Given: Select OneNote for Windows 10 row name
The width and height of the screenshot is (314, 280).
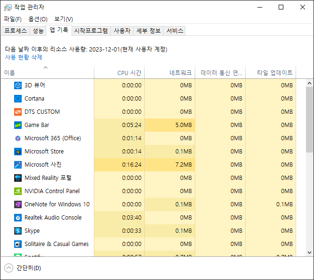Looking at the screenshot, I should tap(57, 204).
